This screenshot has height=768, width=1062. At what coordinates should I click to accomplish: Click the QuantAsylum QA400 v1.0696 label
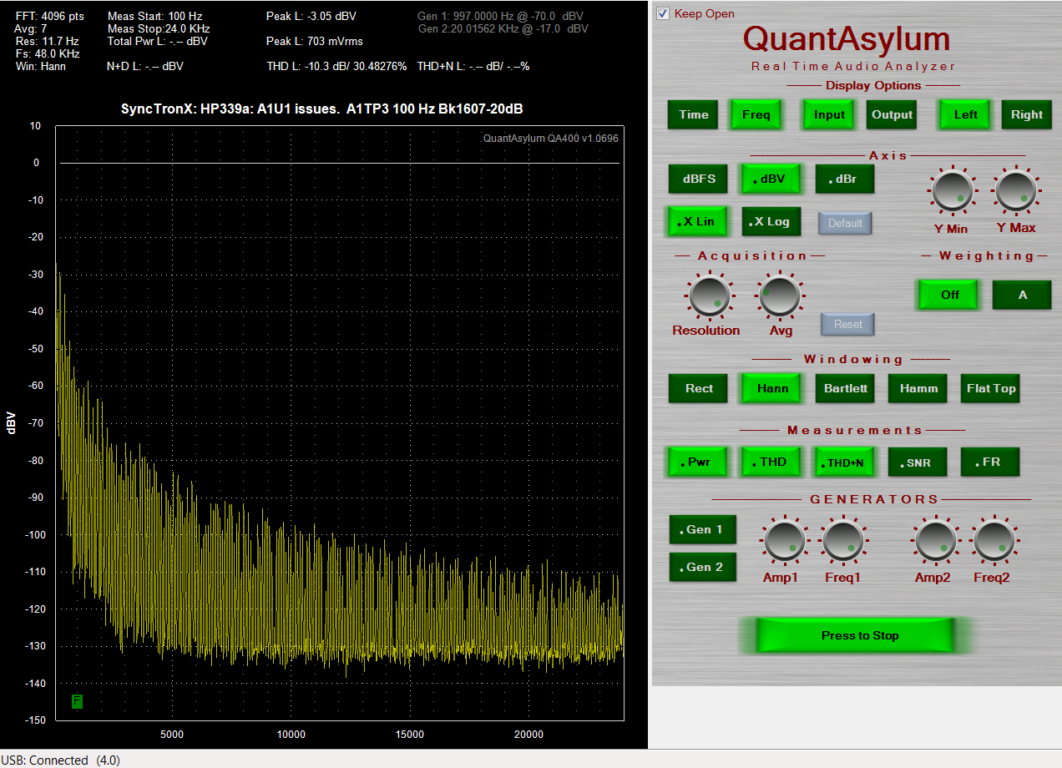coord(550,139)
